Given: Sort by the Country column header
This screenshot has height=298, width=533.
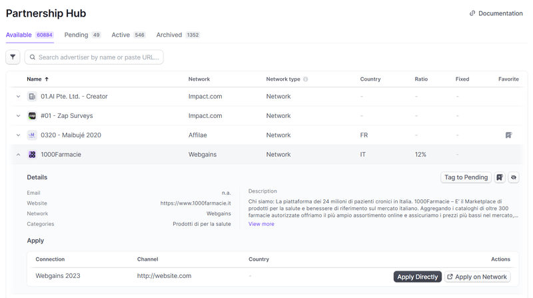Looking at the screenshot, I should (x=370, y=79).
